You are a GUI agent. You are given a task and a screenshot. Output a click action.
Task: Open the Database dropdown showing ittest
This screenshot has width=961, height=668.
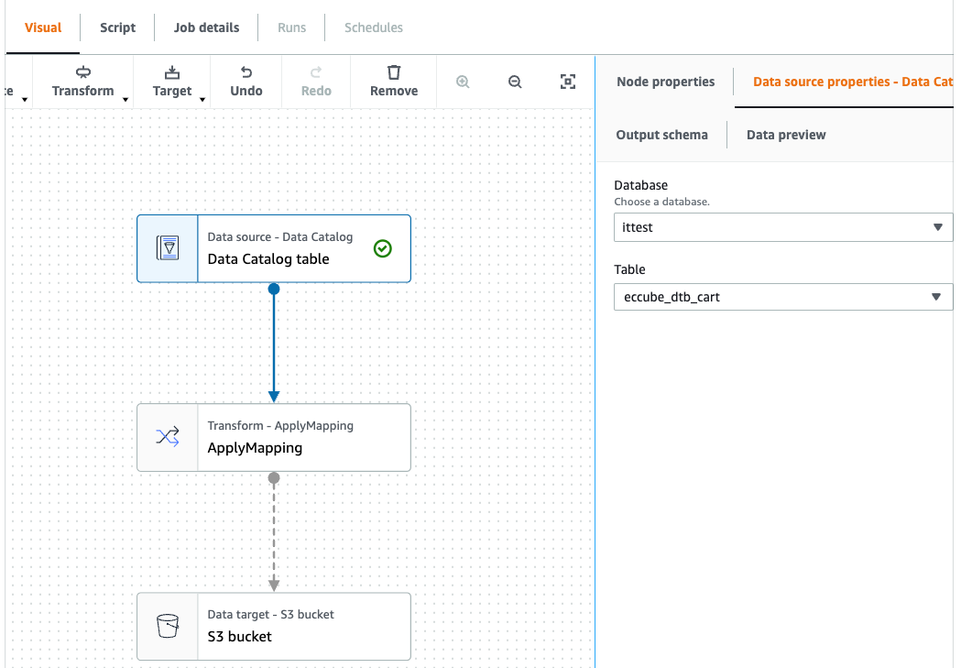coord(783,227)
